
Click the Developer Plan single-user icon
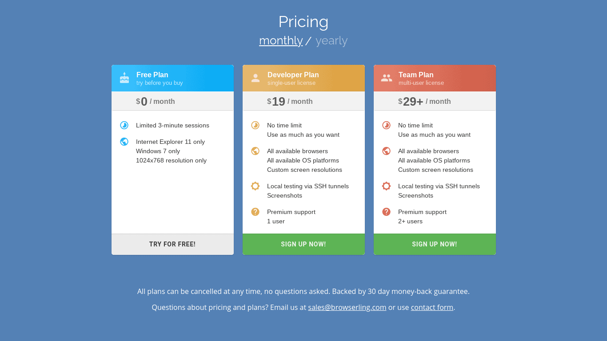tap(256, 78)
